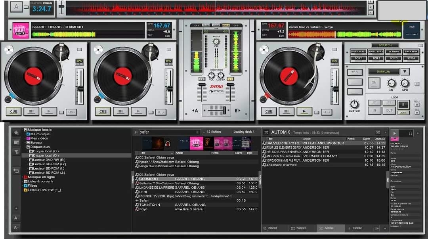This screenshot has width=428, height=239.
Task: Toggle loop ROLL mode
Action: point(417,105)
